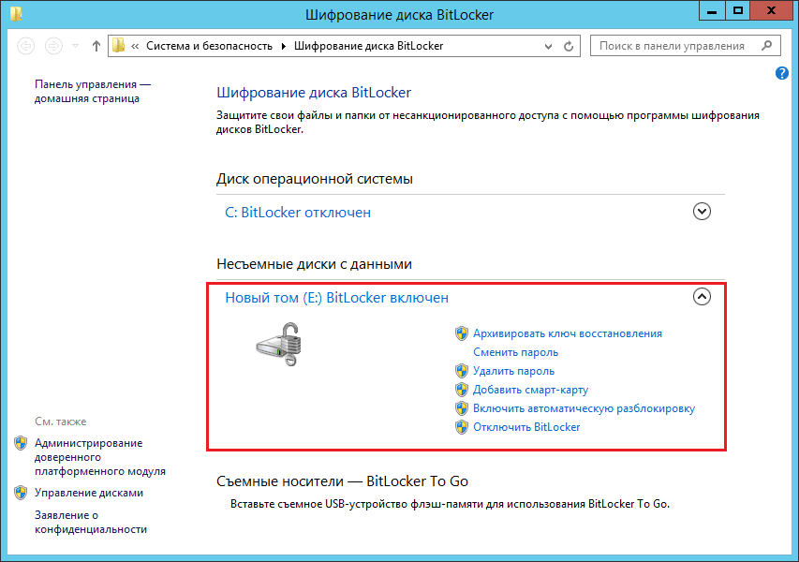Image resolution: width=799 pixels, height=562 pixels.
Task: Click shield icon beside 'Архивировать ключ восстановления'
Action: point(462,333)
